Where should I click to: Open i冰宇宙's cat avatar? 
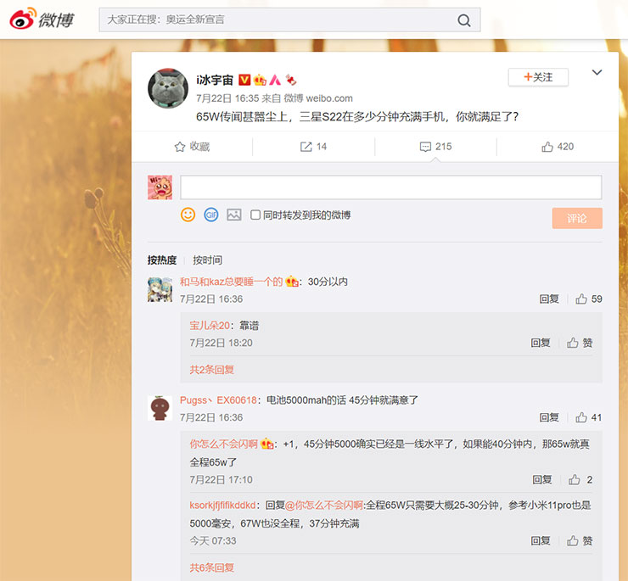[x=168, y=88]
